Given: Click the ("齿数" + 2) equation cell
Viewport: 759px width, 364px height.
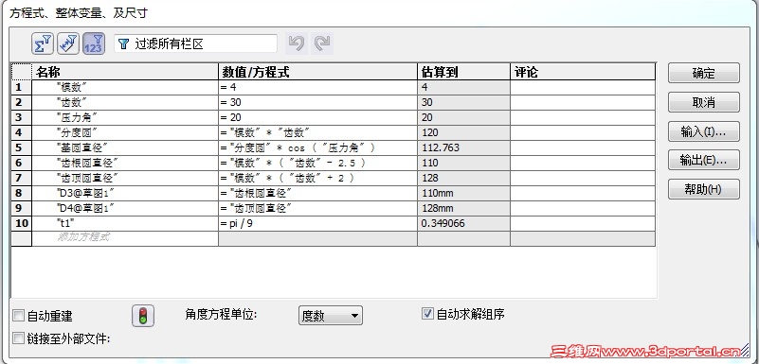Looking at the screenshot, I should coord(318,178).
